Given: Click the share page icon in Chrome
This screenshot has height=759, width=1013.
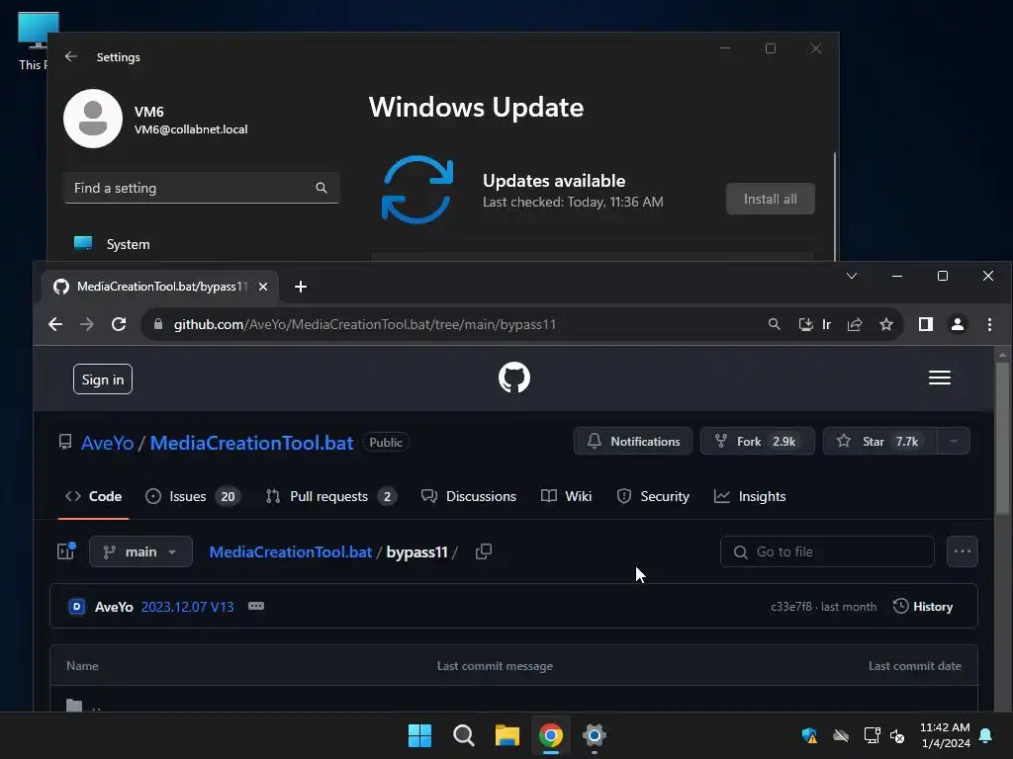Looking at the screenshot, I should [x=855, y=324].
